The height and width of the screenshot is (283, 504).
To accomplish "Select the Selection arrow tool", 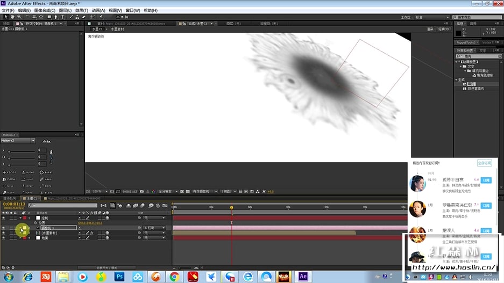I will tap(5, 17).
